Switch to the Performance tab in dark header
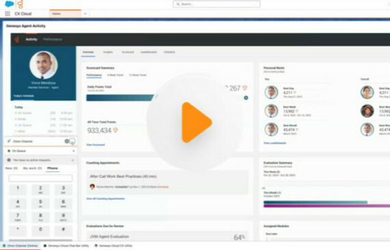Image resolution: width=390 pixels, height=250 pixels. coord(53,39)
